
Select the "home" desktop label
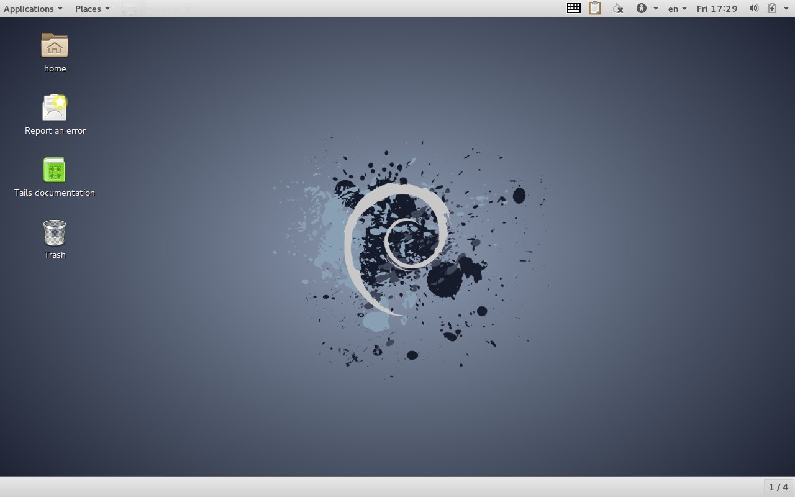(x=55, y=68)
